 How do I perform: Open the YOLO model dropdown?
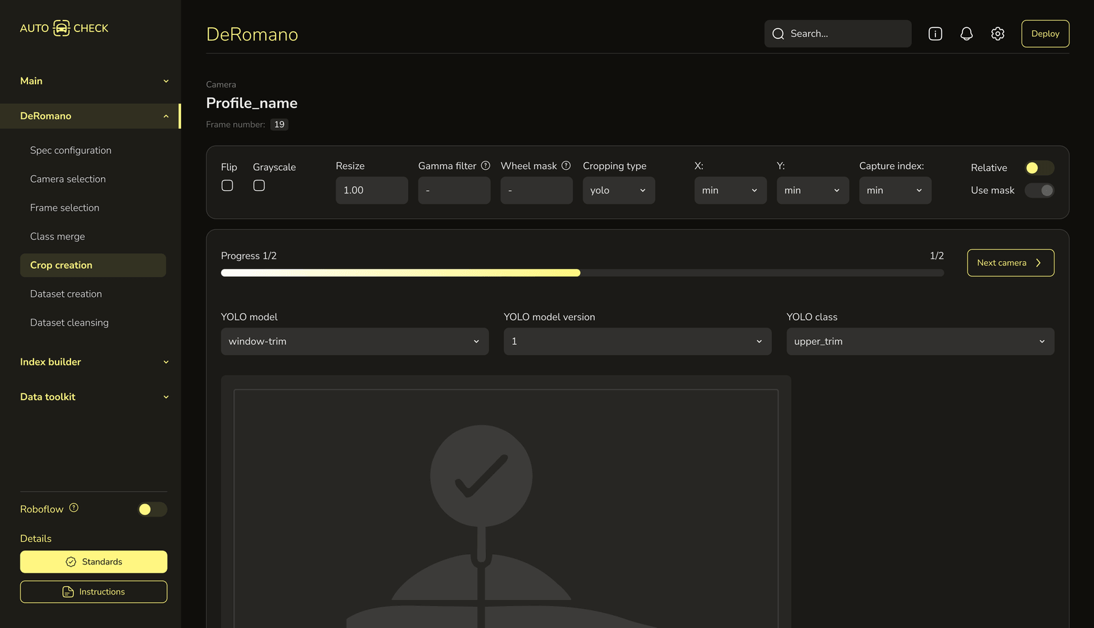(354, 341)
